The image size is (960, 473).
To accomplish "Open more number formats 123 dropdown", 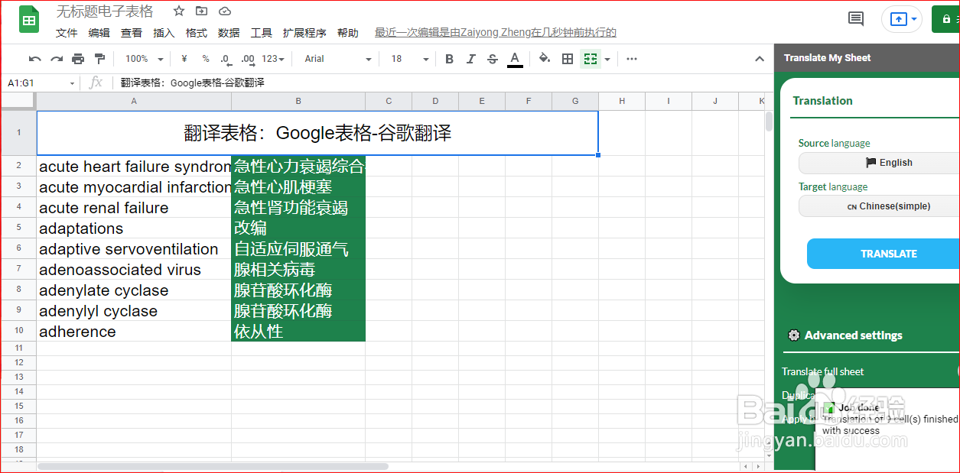I will (273, 59).
